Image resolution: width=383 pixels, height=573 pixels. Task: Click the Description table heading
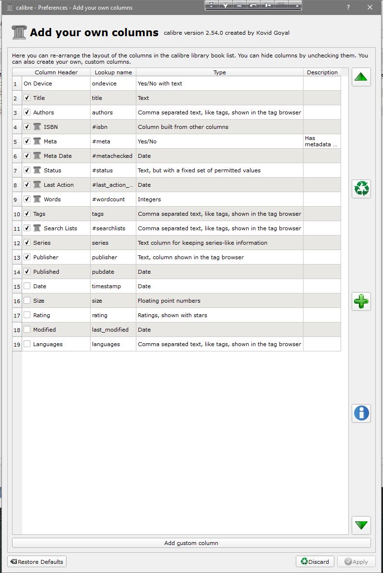(322, 72)
